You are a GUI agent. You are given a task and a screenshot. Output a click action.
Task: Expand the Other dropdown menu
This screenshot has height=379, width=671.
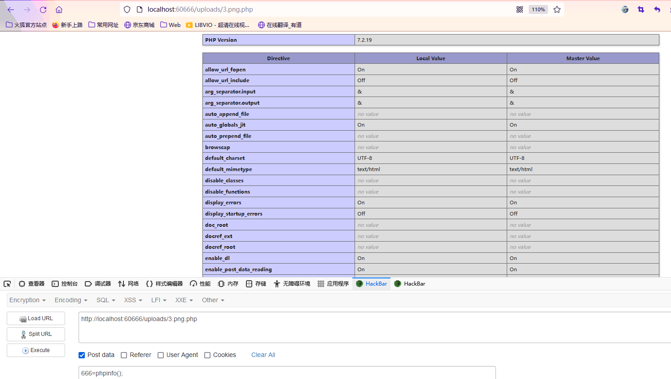(x=213, y=300)
